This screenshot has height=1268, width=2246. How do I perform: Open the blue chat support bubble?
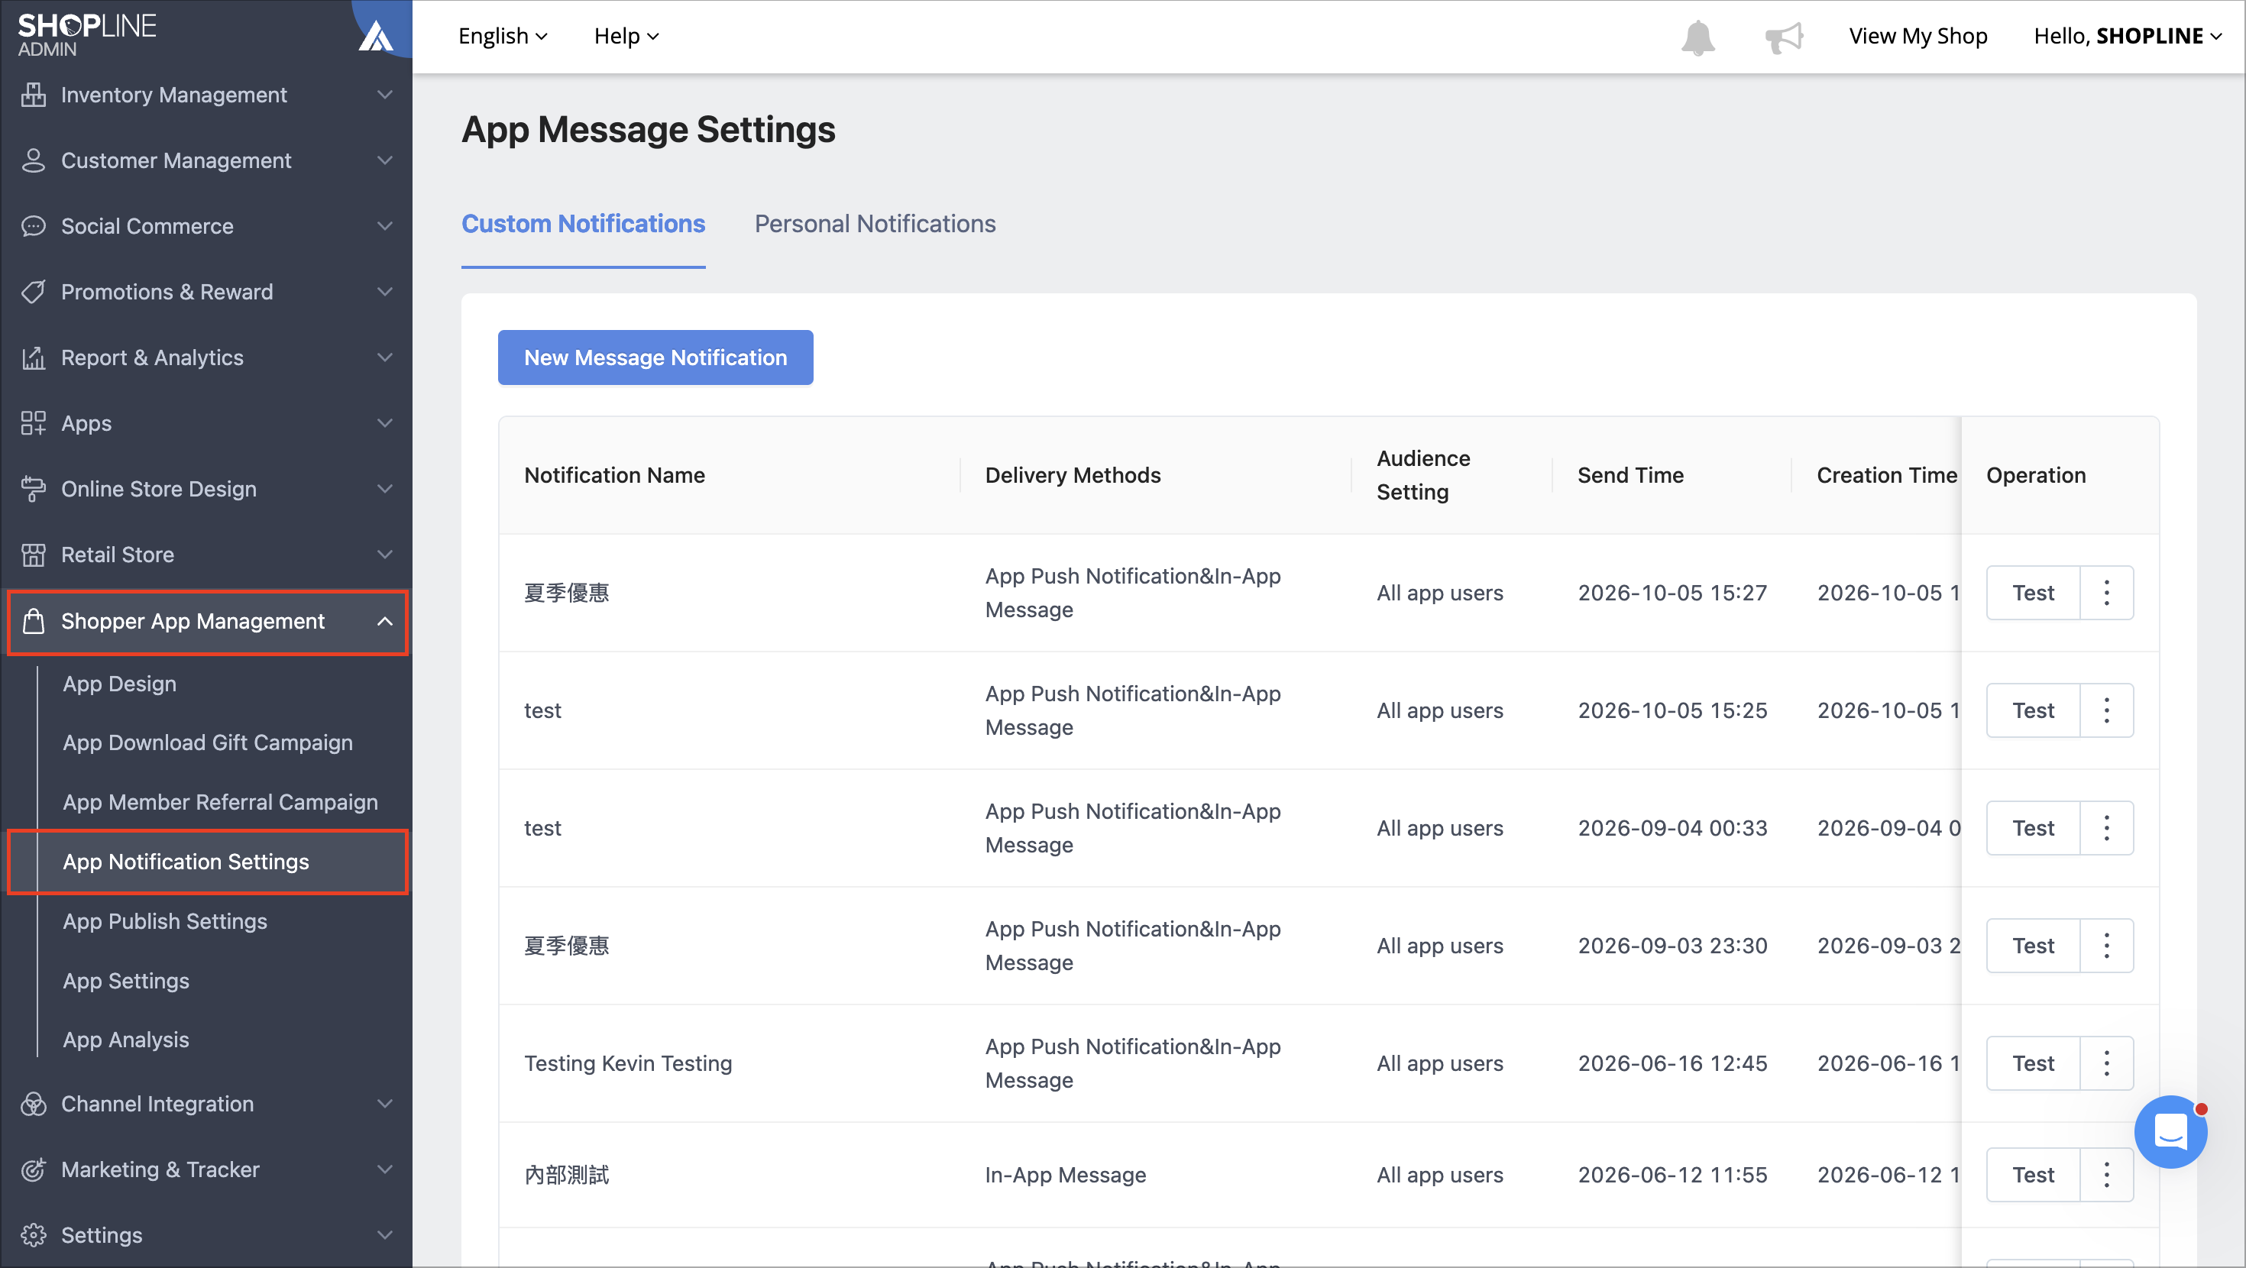coord(2170,1131)
